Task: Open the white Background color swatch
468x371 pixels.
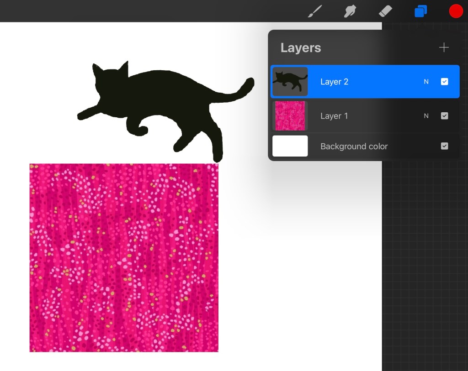Action: click(290, 146)
